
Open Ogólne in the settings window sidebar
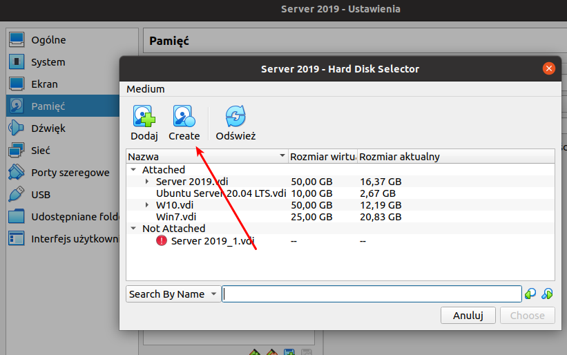pyautogui.click(x=73, y=40)
